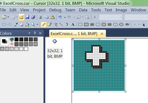Open the Debug menu
The image size is (148, 103).
click(55, 10)
